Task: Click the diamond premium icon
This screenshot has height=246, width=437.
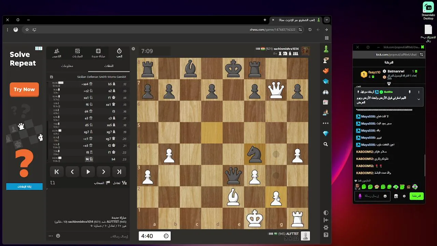Action: 326,133
